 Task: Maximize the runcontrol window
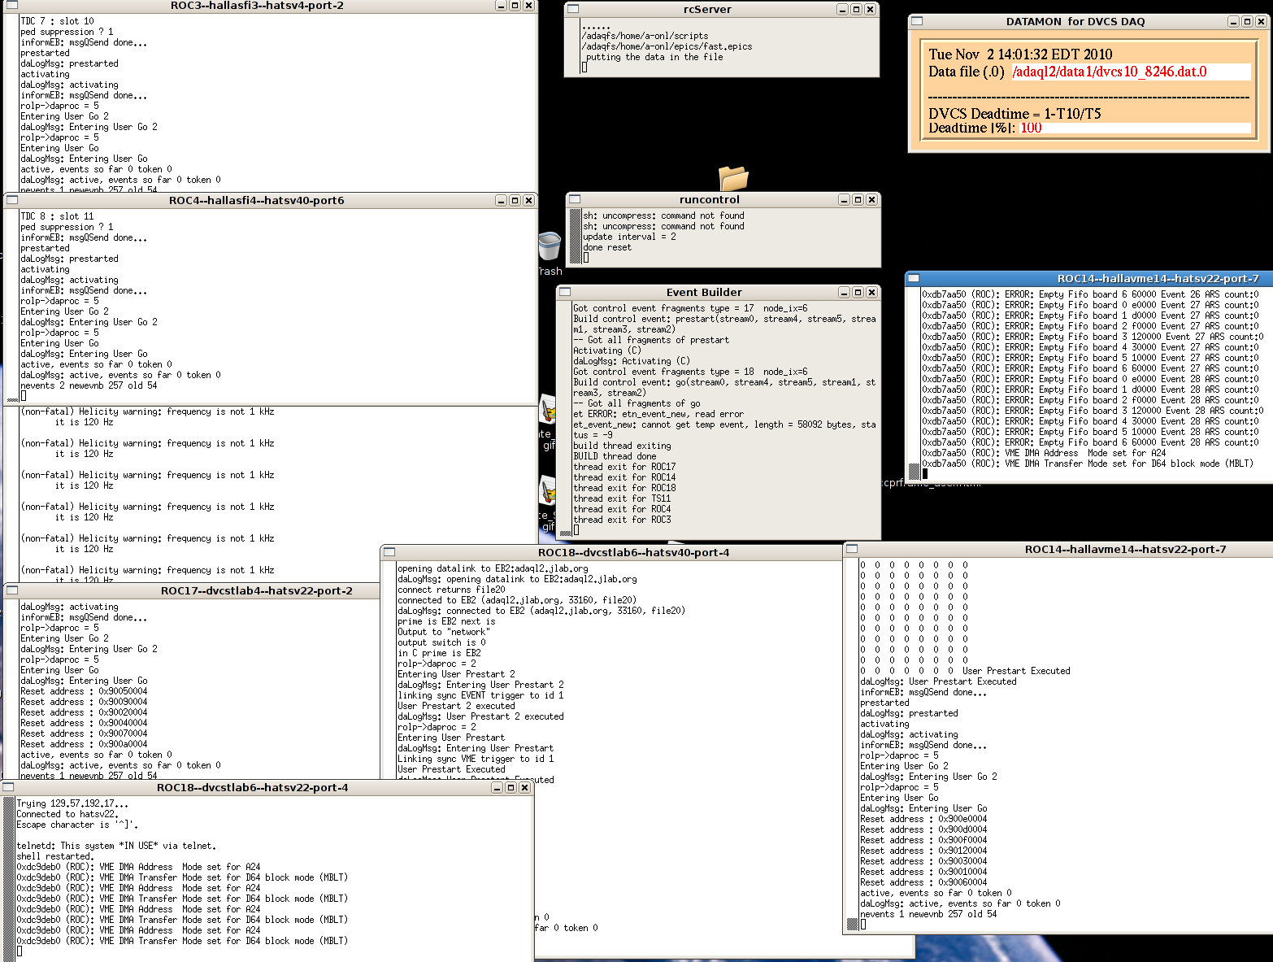[858, 199]
